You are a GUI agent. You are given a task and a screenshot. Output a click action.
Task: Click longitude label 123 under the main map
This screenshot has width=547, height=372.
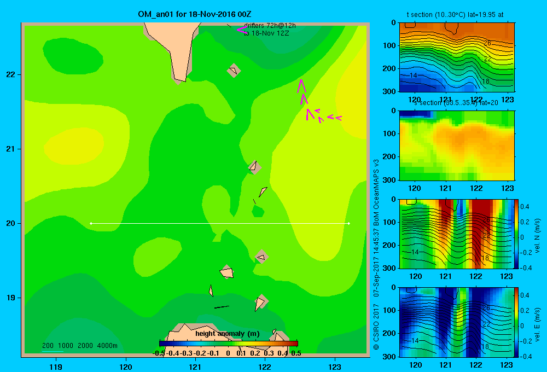pos(335,367)
